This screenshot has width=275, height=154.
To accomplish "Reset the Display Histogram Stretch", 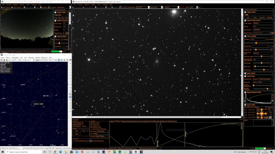I will 273,98.
